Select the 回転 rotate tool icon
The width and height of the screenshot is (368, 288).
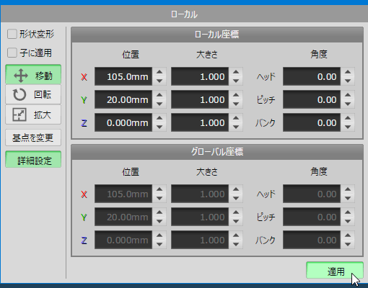pos(19,94)
